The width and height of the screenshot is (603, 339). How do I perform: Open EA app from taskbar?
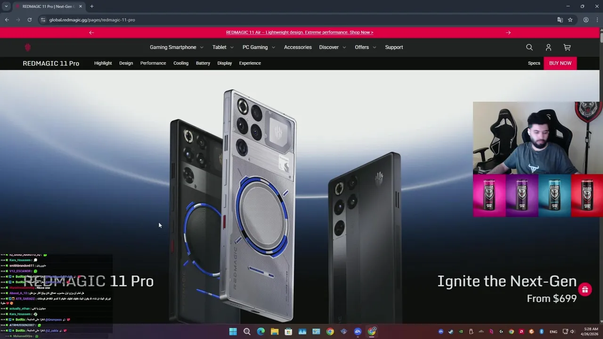[358, 331]
